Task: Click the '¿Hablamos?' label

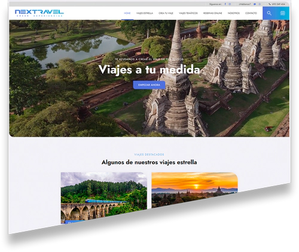Action: 245,4
